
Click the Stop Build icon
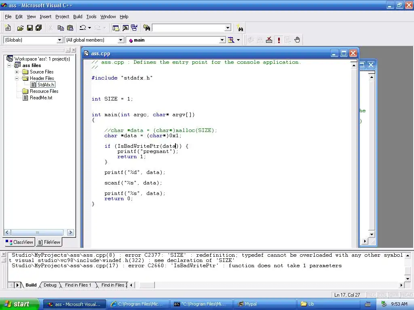point(269,40)
